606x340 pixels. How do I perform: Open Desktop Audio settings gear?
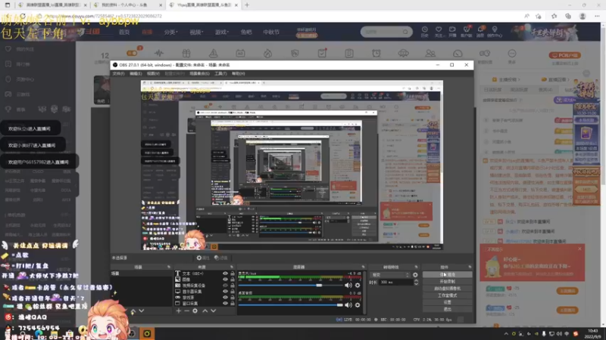(358, 305)
